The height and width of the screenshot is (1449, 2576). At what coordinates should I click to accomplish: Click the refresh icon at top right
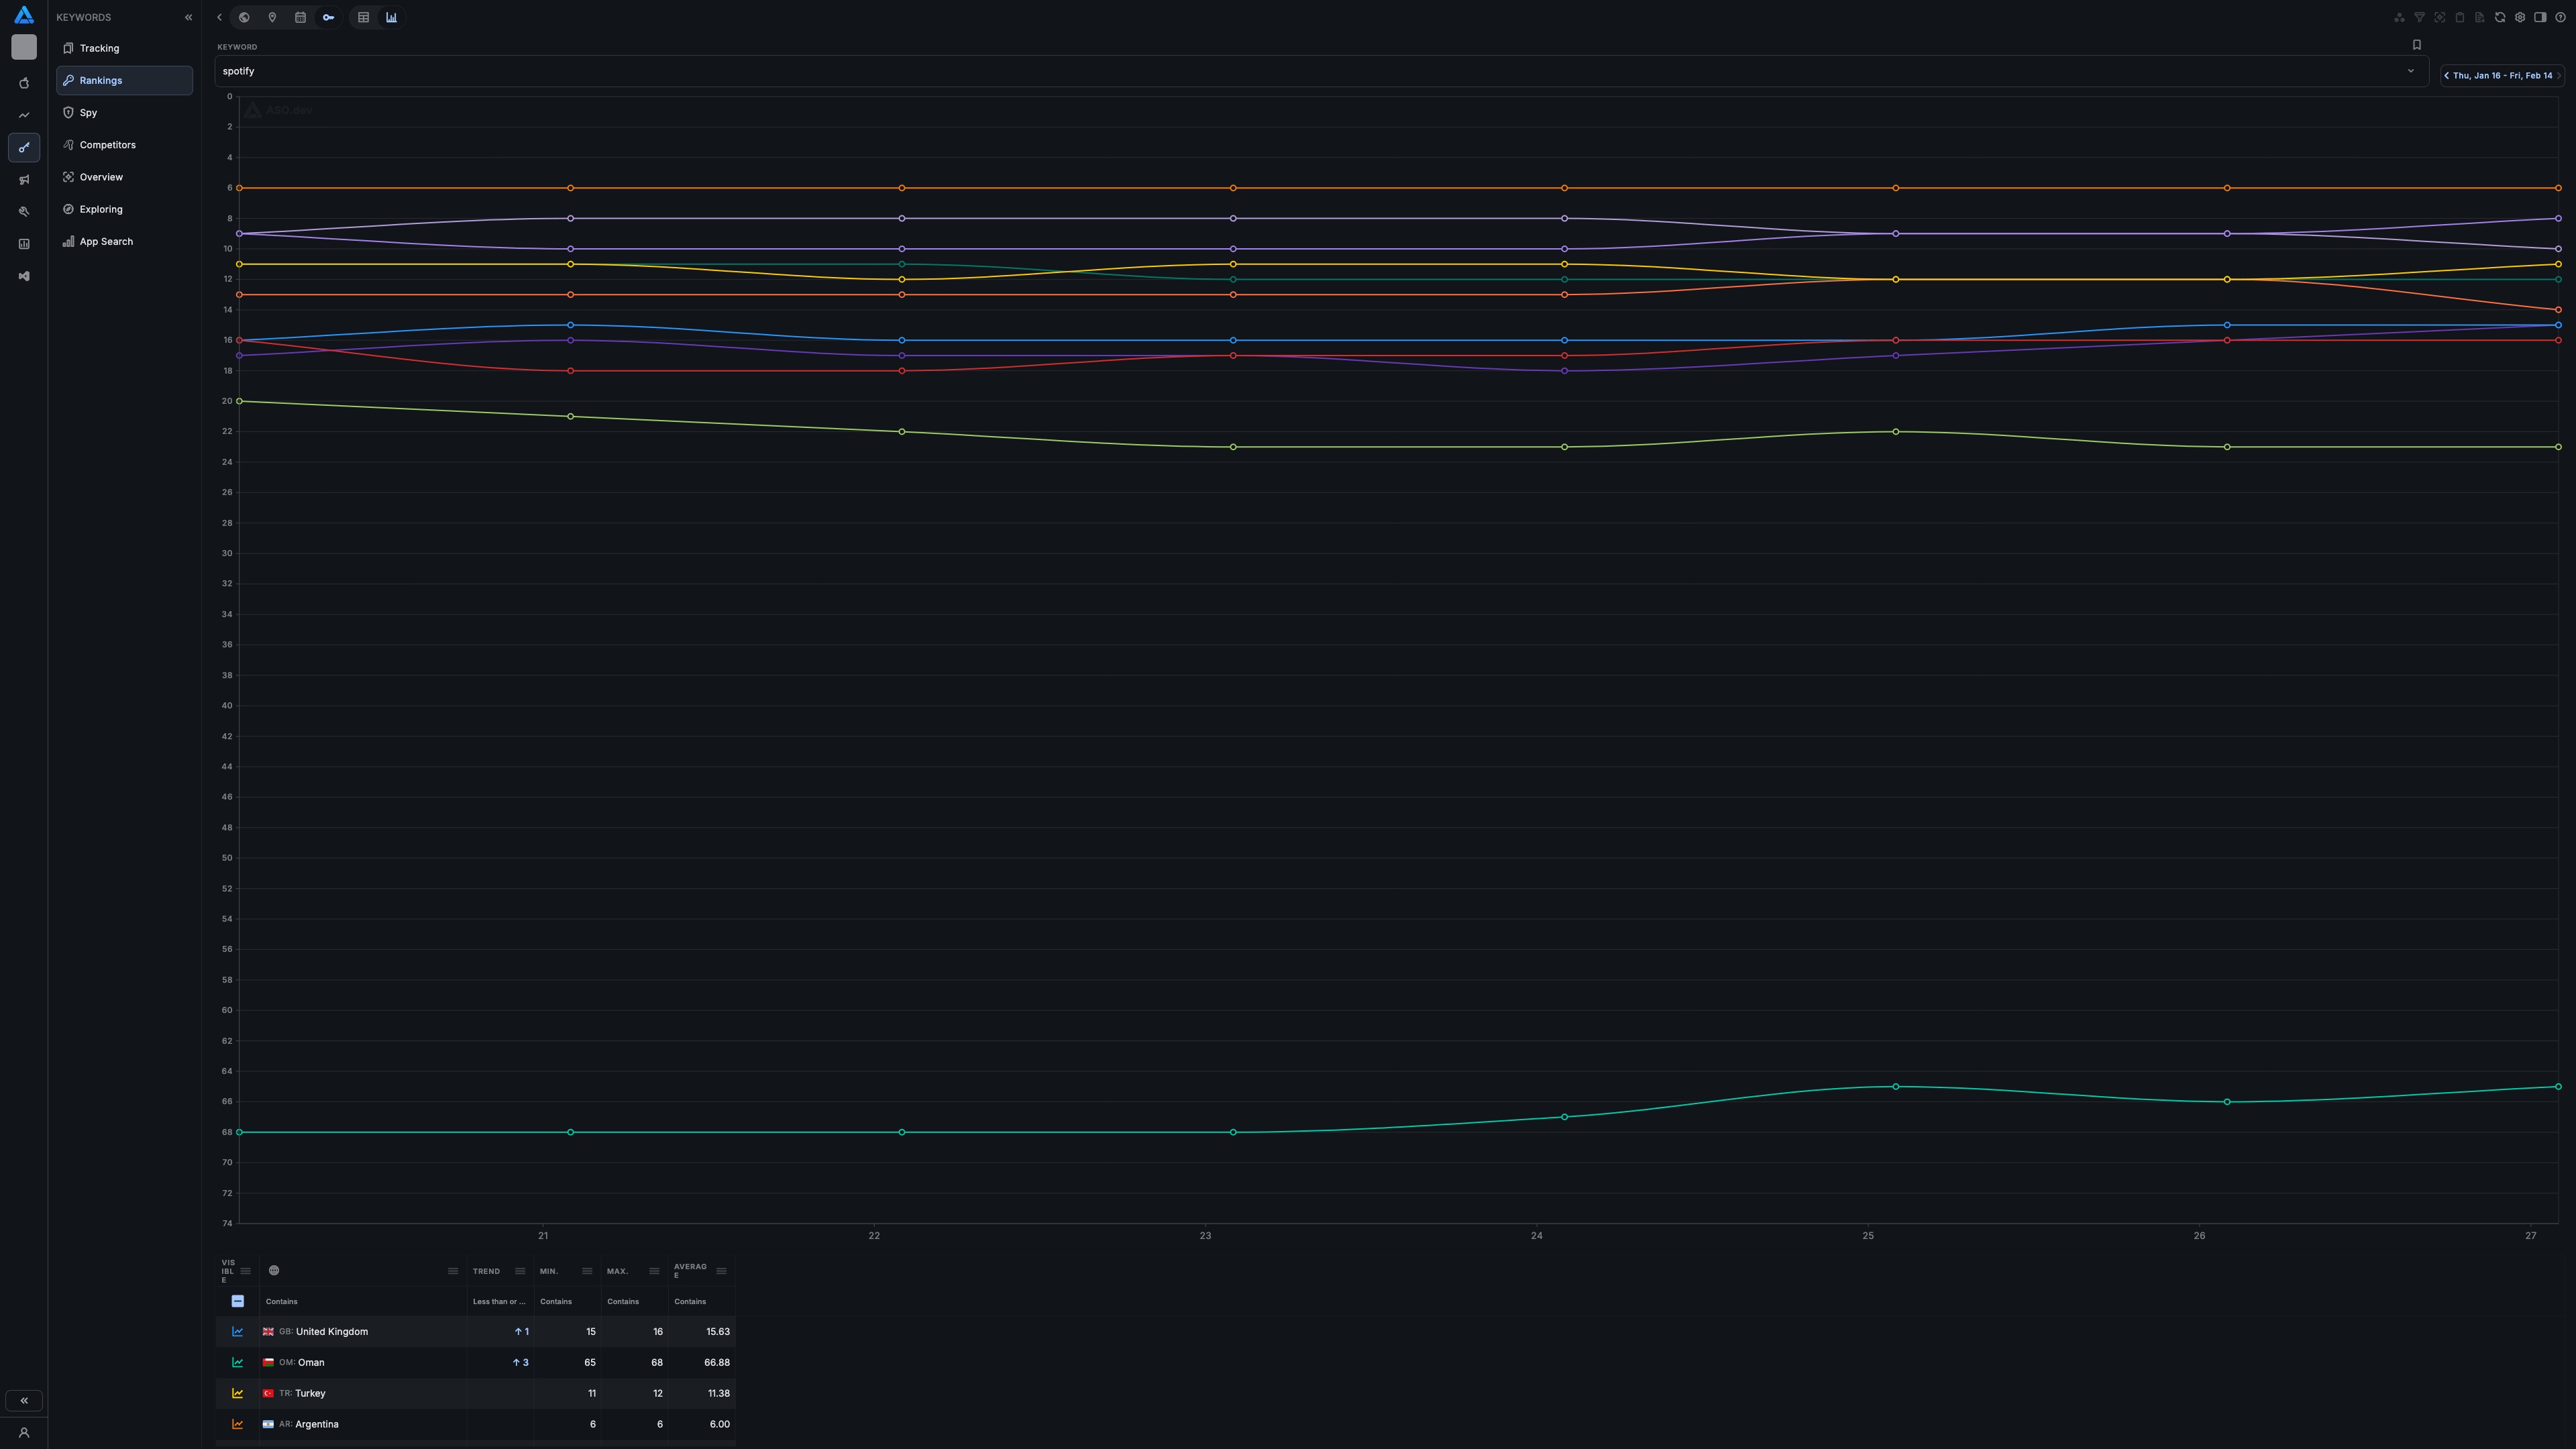tap(2500, 17)
